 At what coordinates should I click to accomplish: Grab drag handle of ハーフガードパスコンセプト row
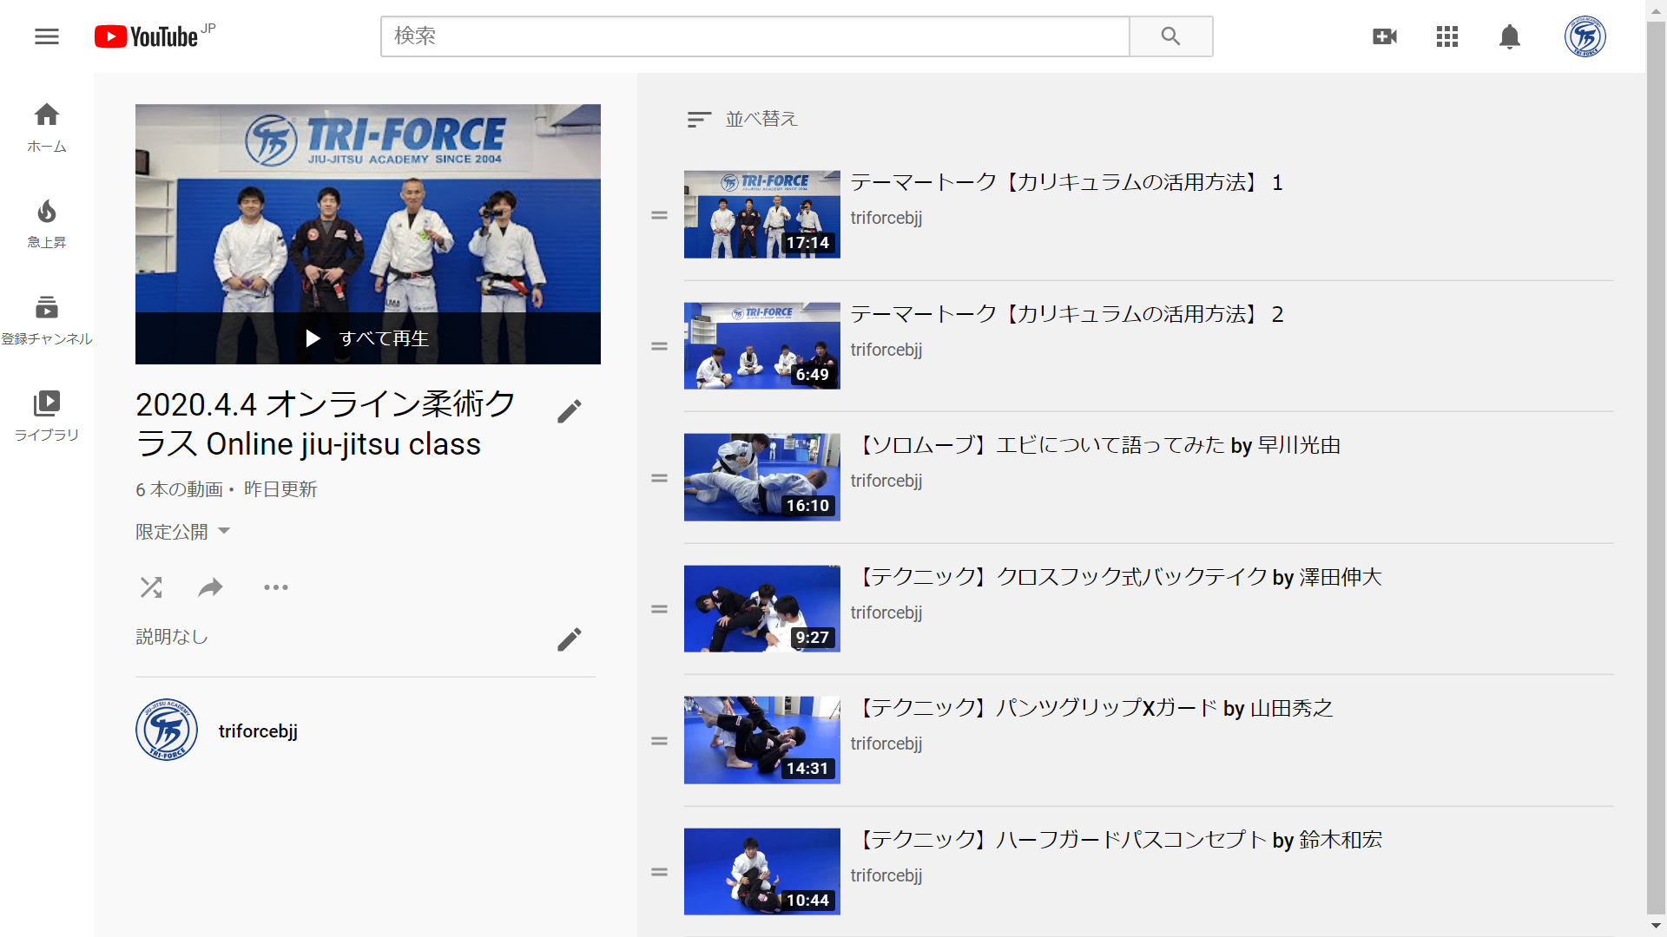[660, 873]
